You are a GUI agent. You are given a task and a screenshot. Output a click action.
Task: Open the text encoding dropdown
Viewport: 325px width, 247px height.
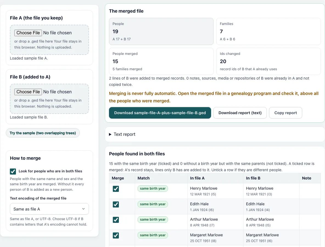(x=49, y=209)
